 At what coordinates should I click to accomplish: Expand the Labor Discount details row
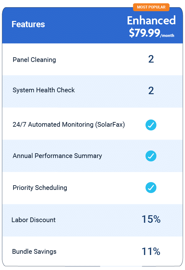pyautogui.click(x=33, y=220)
